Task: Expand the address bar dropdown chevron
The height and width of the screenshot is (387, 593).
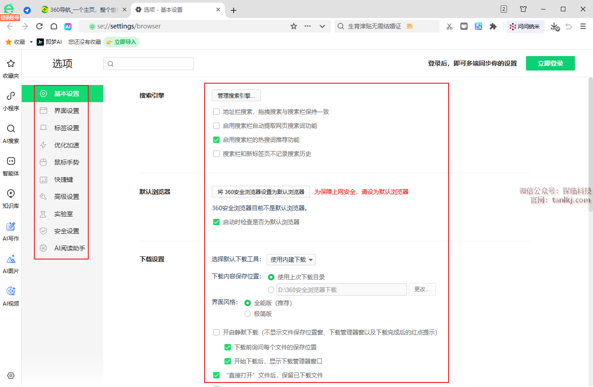Action: [322, 27]
